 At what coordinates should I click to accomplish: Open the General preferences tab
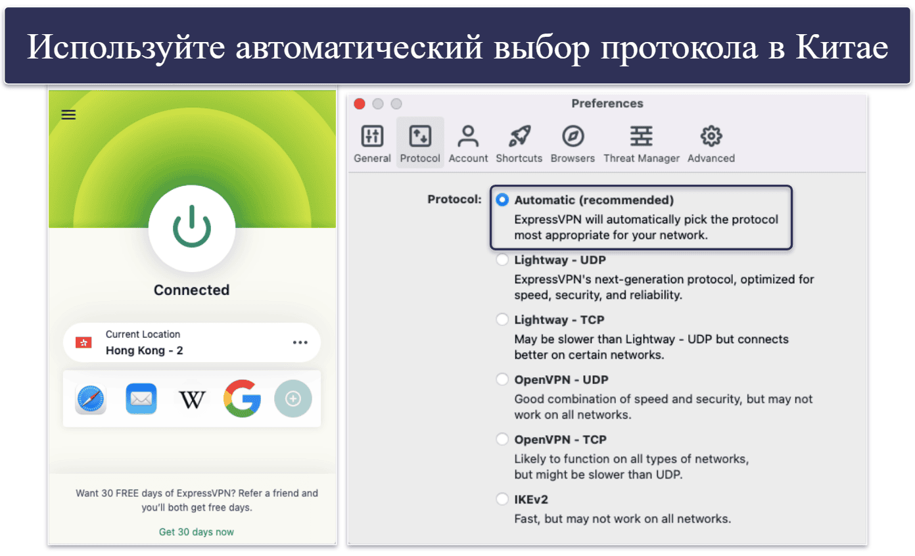click(372, 144)
